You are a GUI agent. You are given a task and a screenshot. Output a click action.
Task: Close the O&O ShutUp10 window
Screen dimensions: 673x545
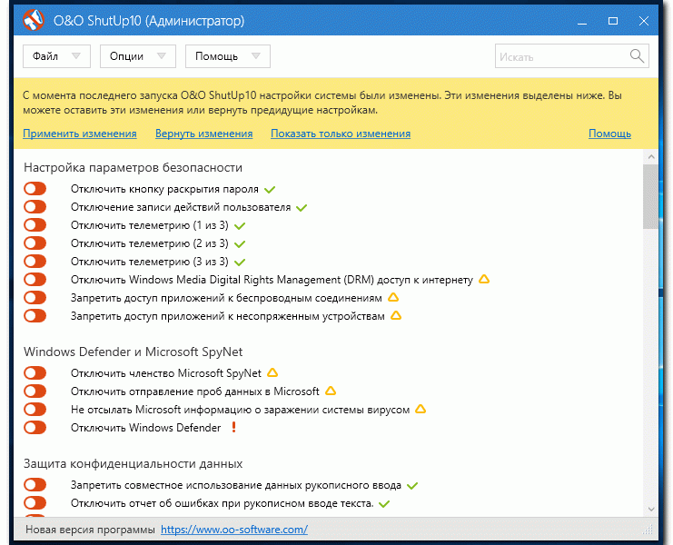tap(644, 21)
